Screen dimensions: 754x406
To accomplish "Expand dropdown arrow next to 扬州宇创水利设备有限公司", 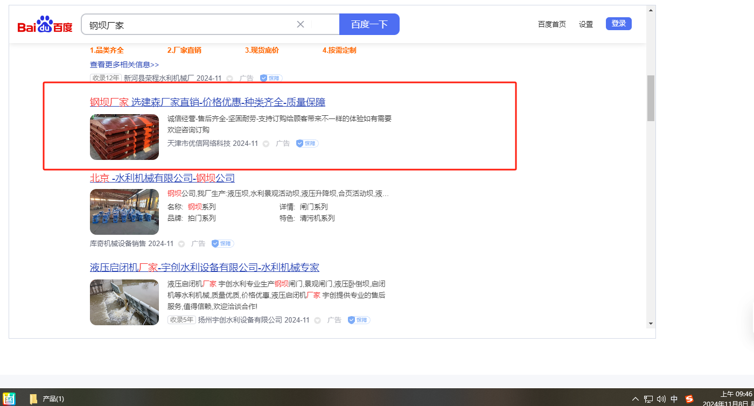I will click(318, 320).
